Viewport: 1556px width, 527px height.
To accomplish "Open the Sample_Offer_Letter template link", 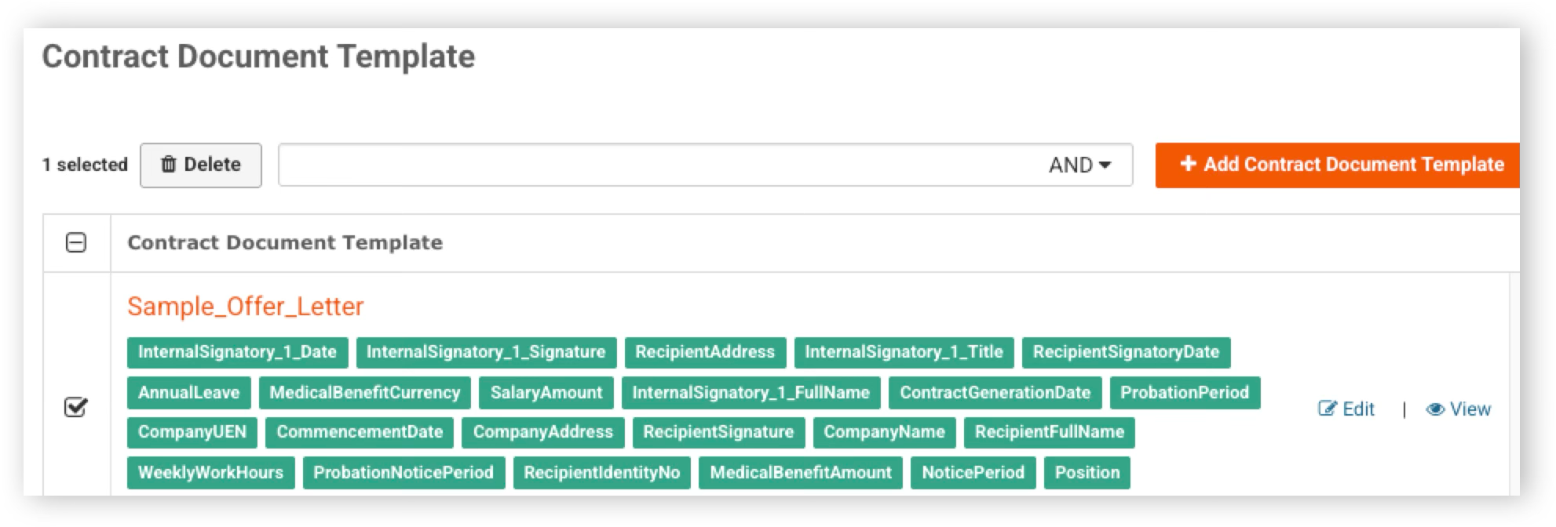I will (245, 306).
